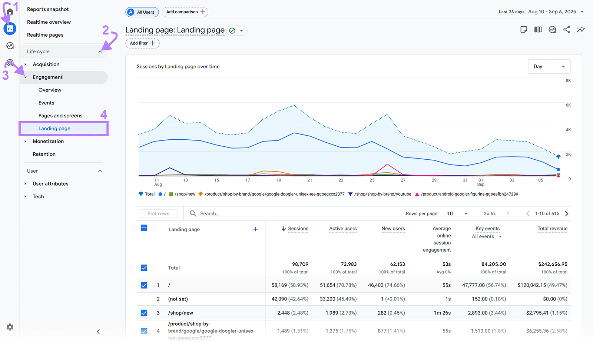Uncheck the Total row checkbox
Image resolution: width=593 pixels, height=342 pixels.
click(144, 268)
